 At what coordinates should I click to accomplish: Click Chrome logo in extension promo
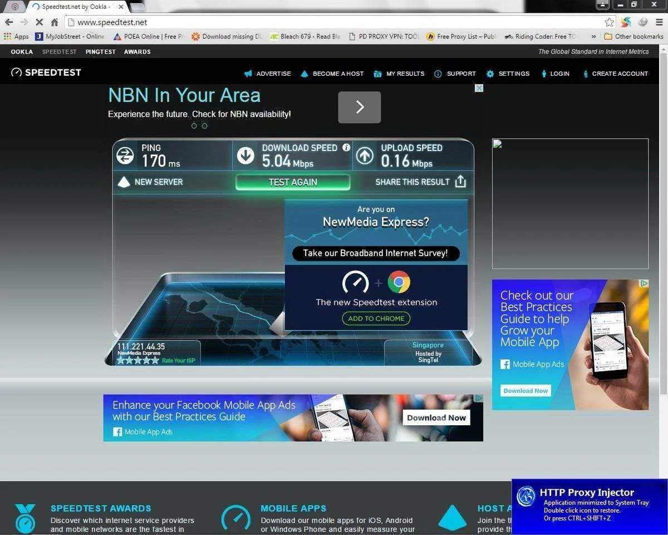[x=399, y=282]
